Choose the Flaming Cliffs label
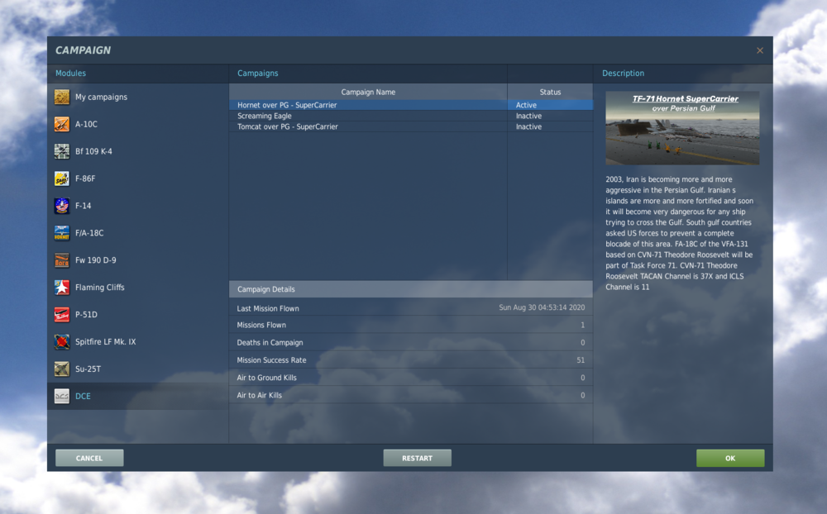Screen dimensions: 827x514 pos(100,288)
